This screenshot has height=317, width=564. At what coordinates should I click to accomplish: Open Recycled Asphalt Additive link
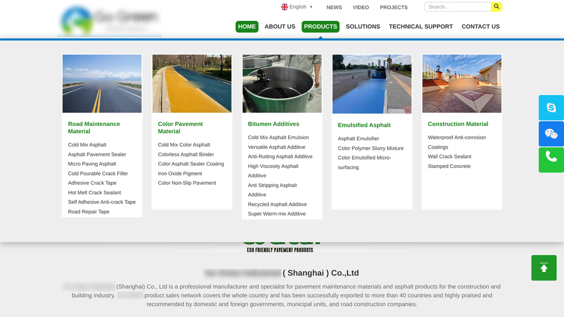278,205
